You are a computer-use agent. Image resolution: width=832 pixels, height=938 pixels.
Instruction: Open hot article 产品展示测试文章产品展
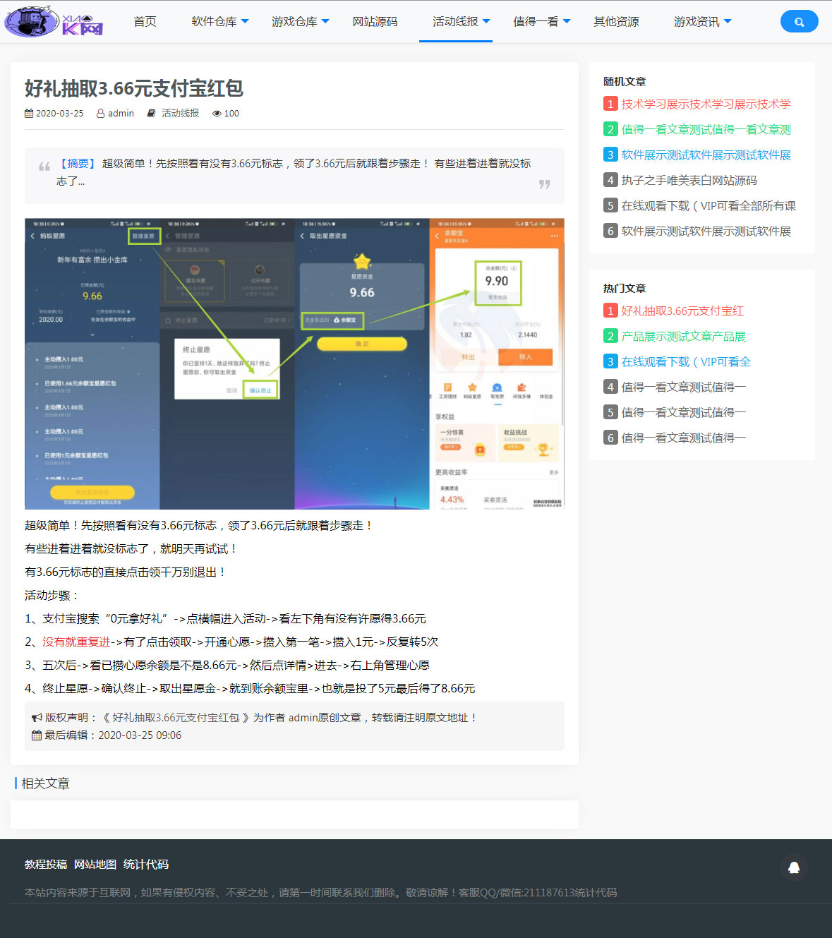pyautogui.click(x=683, y=336)
